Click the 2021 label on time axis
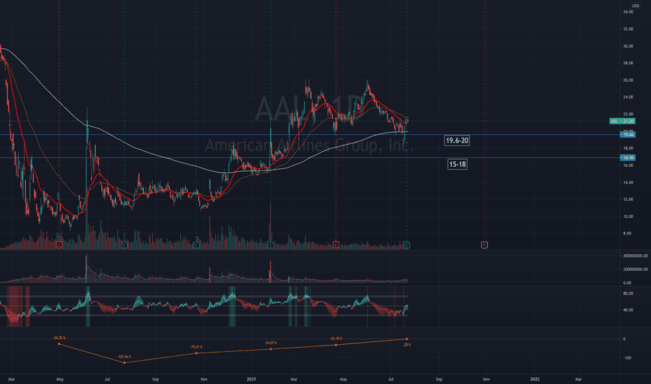The width and height of the screenshot is (651, 384). point(251,379)
